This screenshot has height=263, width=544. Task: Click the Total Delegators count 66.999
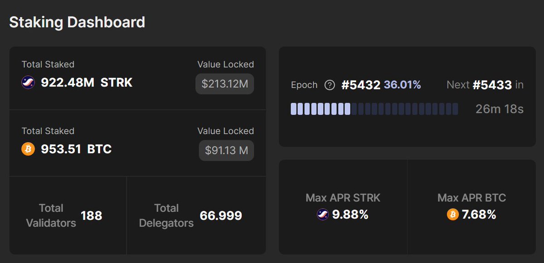pos(221,216)
